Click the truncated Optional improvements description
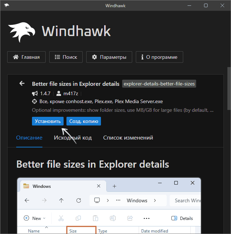This screenshot has width=231, height=234. (x=123, y=110)
